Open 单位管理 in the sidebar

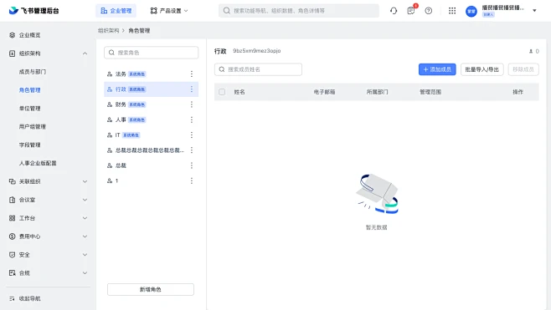(x=30, y=109)
